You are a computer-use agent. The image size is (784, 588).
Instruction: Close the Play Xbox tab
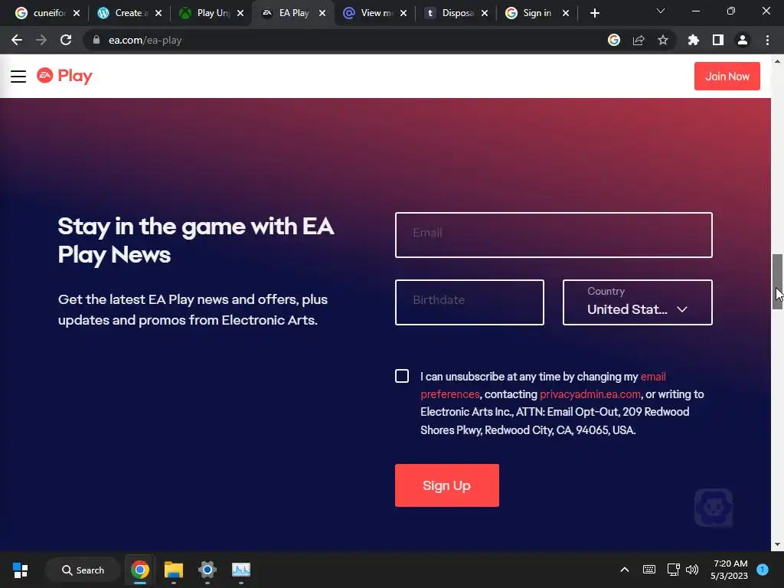tap(240, 13)
